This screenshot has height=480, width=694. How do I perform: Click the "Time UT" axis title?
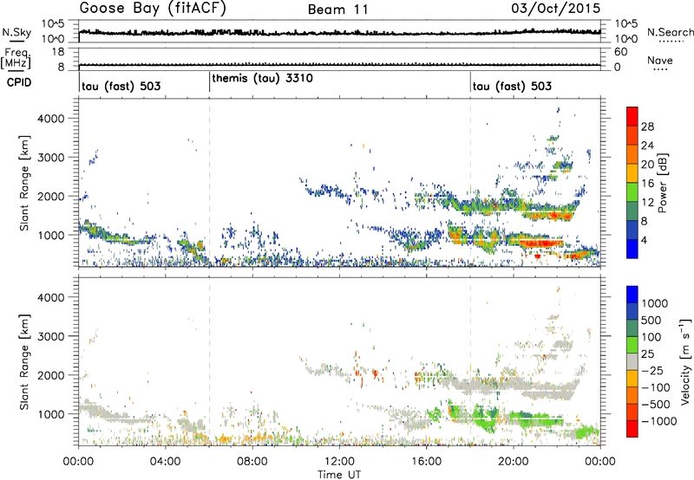(339, 474)
